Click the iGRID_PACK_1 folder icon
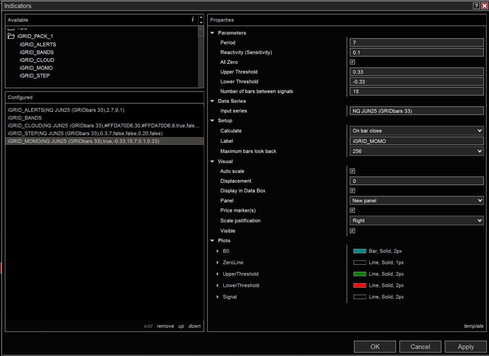Screen dimensions: 489x356 click(11, 36)
